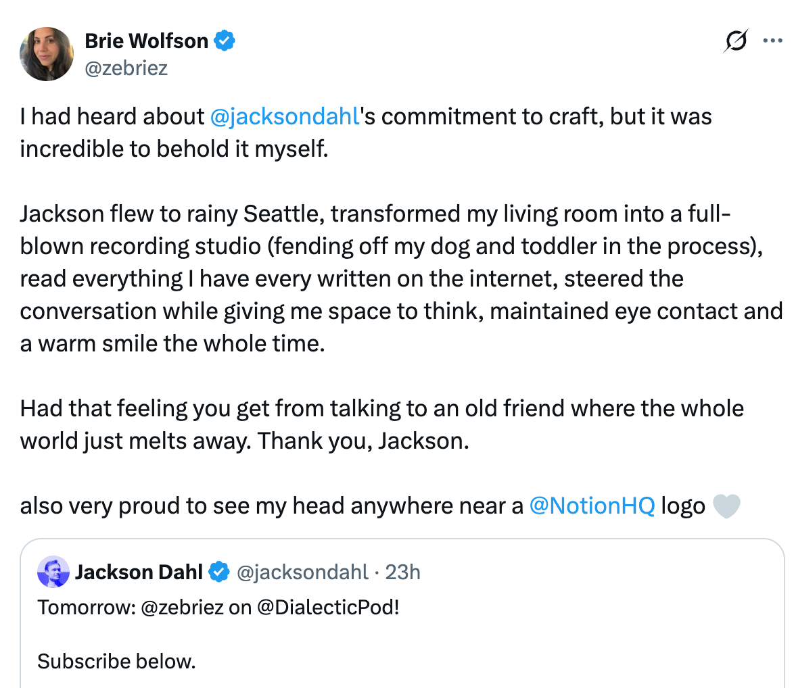Click the "Subscribe below." text in quoted post

tap(116, 660)
